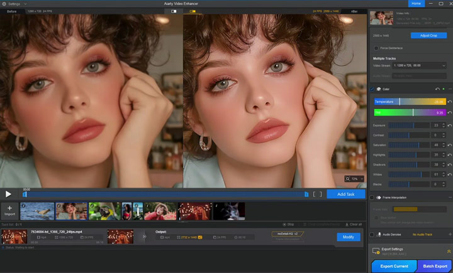Enable the Audio Denoise checkbox

point(372,234)
